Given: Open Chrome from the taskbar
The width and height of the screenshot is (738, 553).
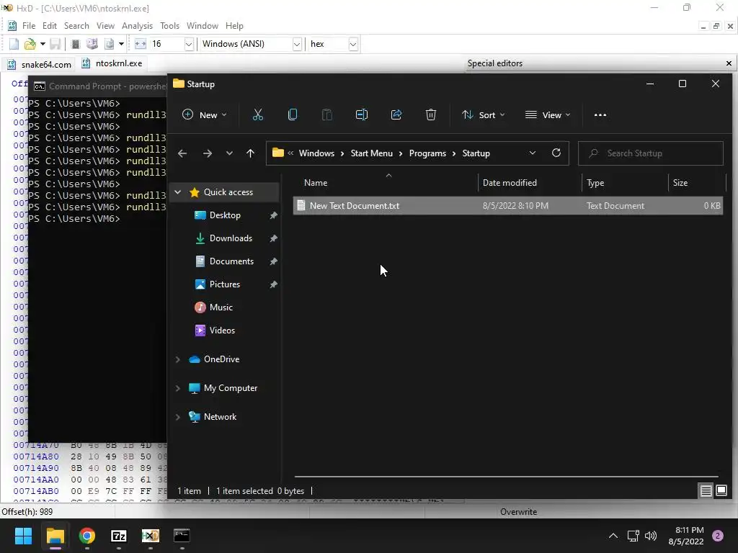Looking at the screenshot, I should (87, 536).
